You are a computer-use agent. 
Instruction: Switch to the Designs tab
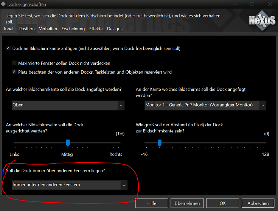(x=115, y=29)
